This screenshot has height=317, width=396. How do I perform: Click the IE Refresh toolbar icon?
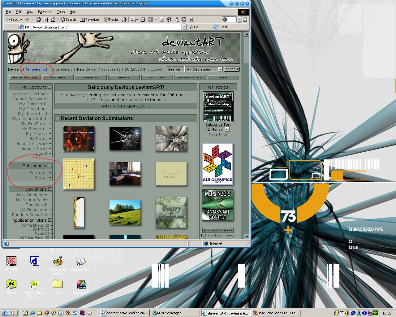click(x=46, y=20)
